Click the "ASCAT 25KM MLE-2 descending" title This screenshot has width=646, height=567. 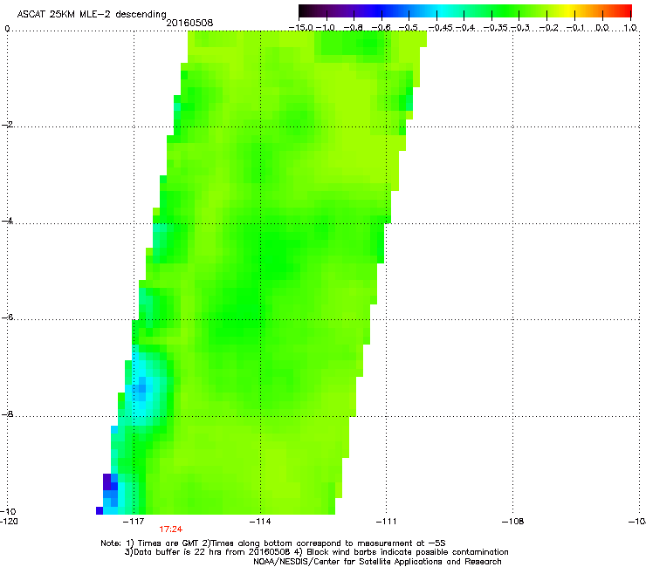92,14
